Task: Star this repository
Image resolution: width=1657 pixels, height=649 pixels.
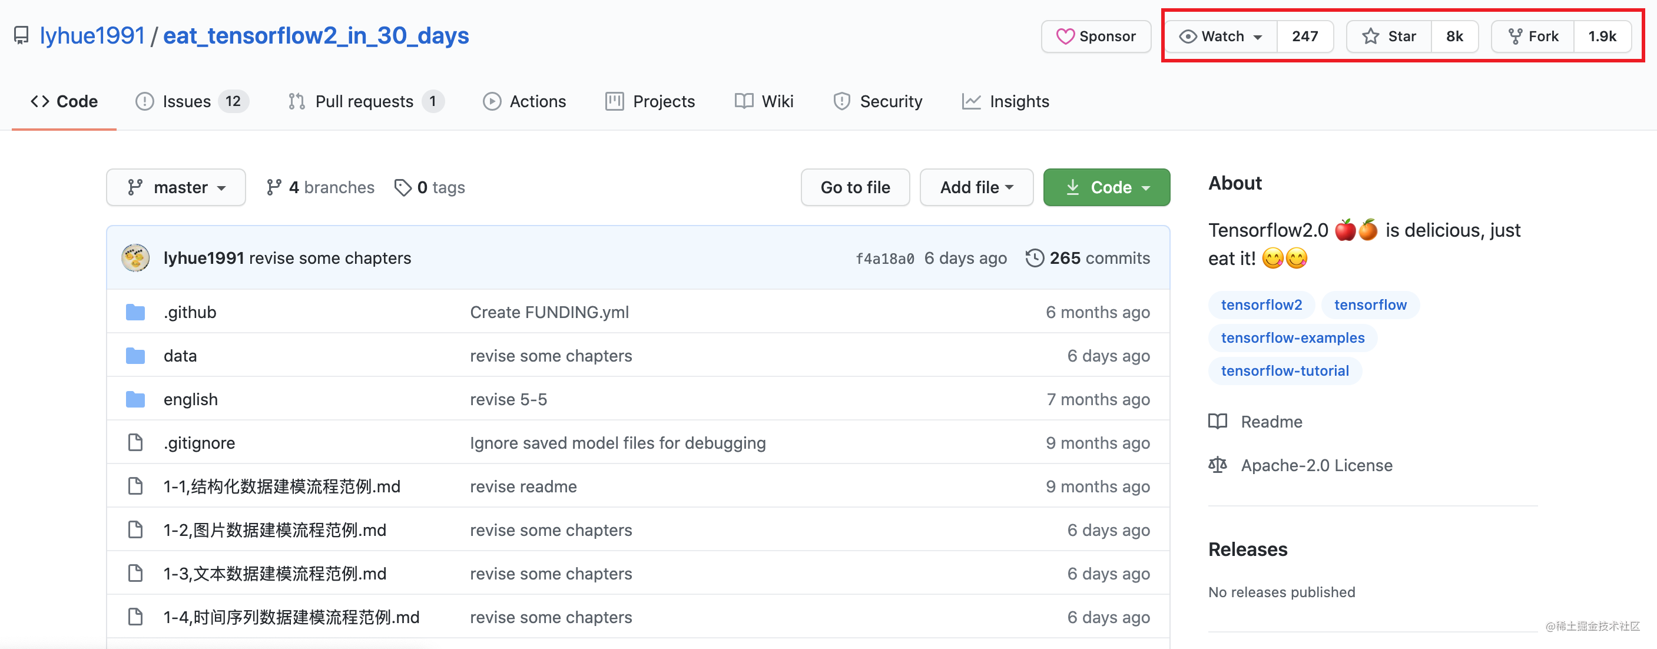Action: [1388, 37]
